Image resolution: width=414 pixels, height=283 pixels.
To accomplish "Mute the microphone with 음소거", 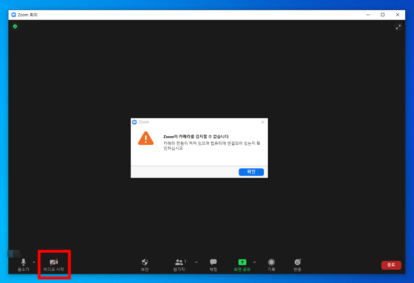I will point(23,265).
